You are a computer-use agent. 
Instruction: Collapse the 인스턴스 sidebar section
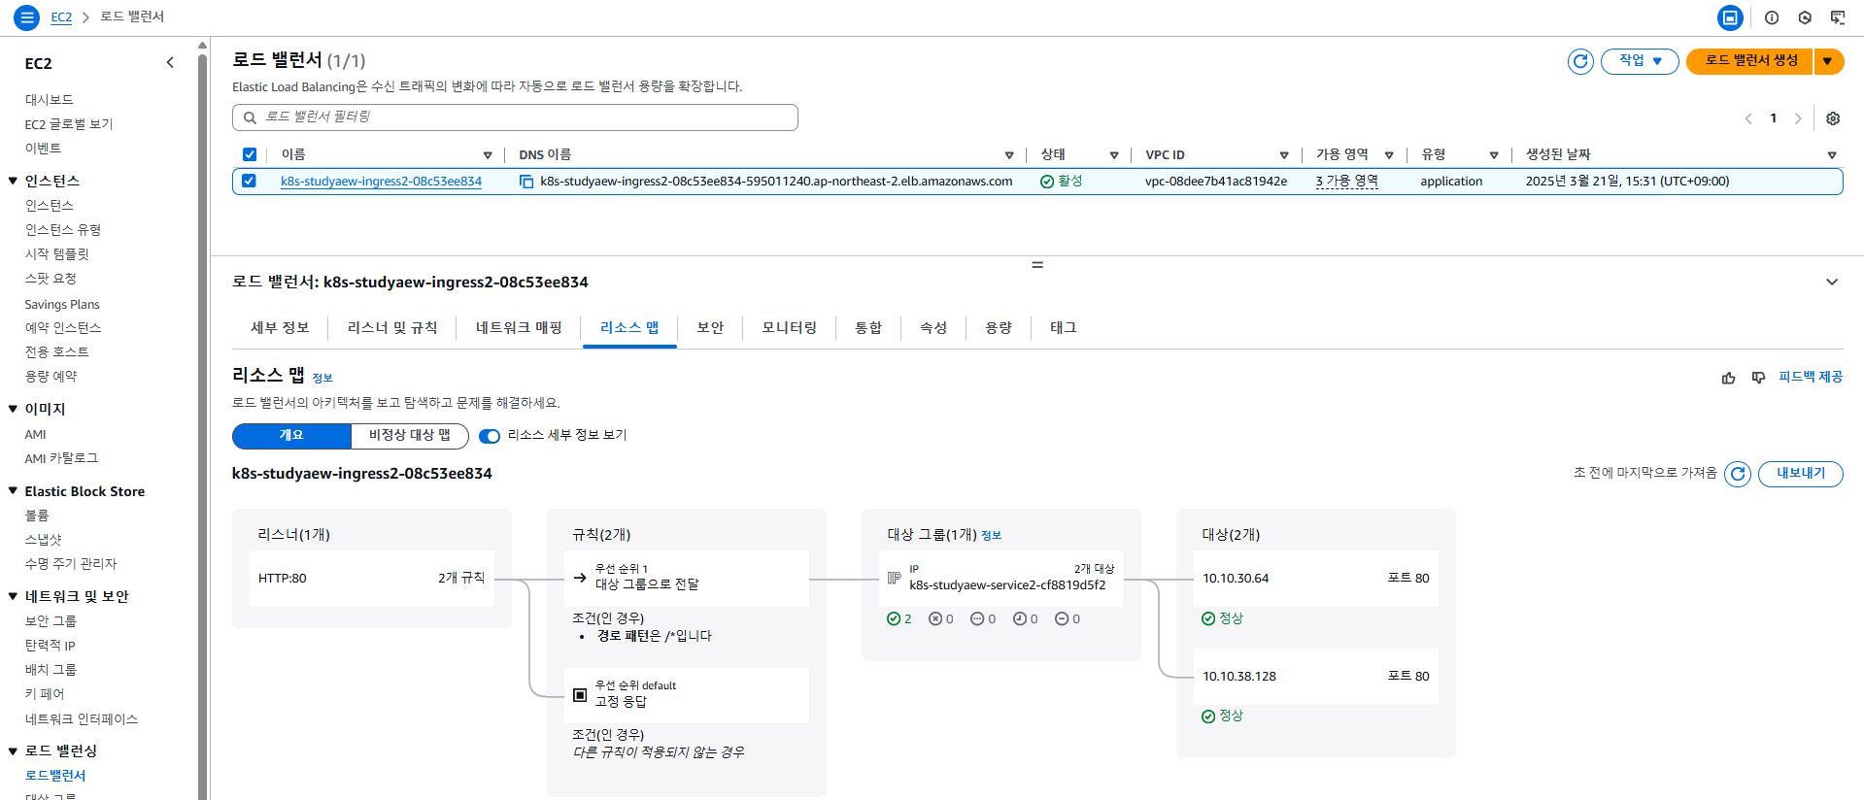coord(14,181)
